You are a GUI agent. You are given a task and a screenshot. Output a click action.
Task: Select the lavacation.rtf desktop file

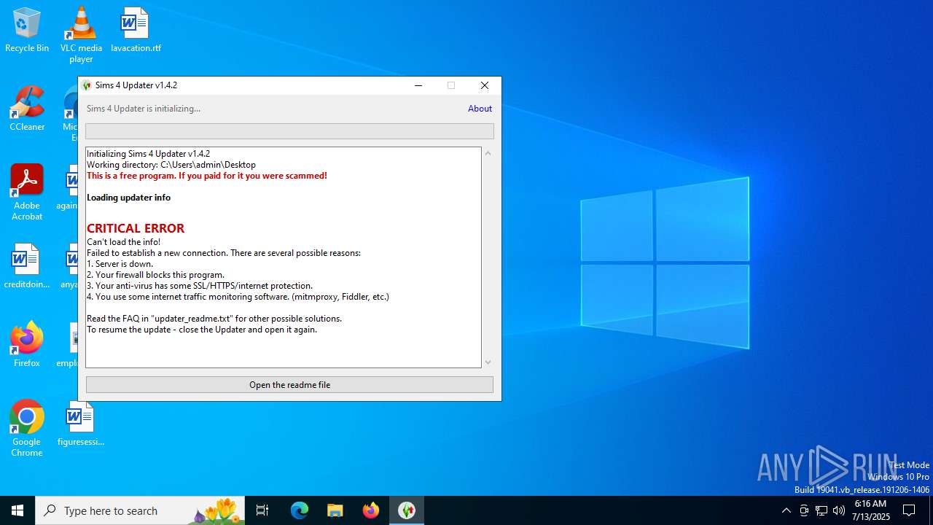(x=136, y=30)
